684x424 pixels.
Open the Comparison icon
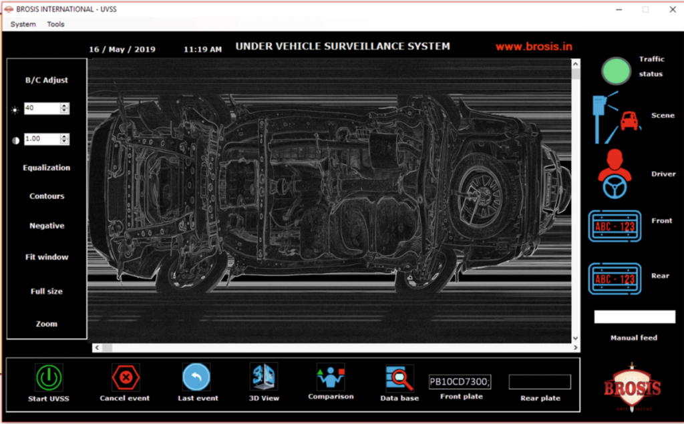point(330,377)
